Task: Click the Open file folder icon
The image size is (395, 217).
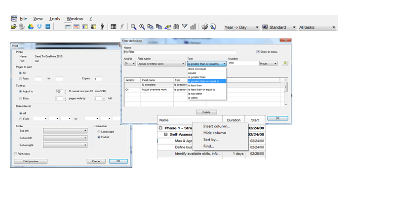Action: 14,27
